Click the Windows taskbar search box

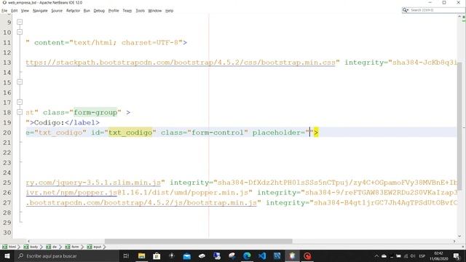coord(66,255)
